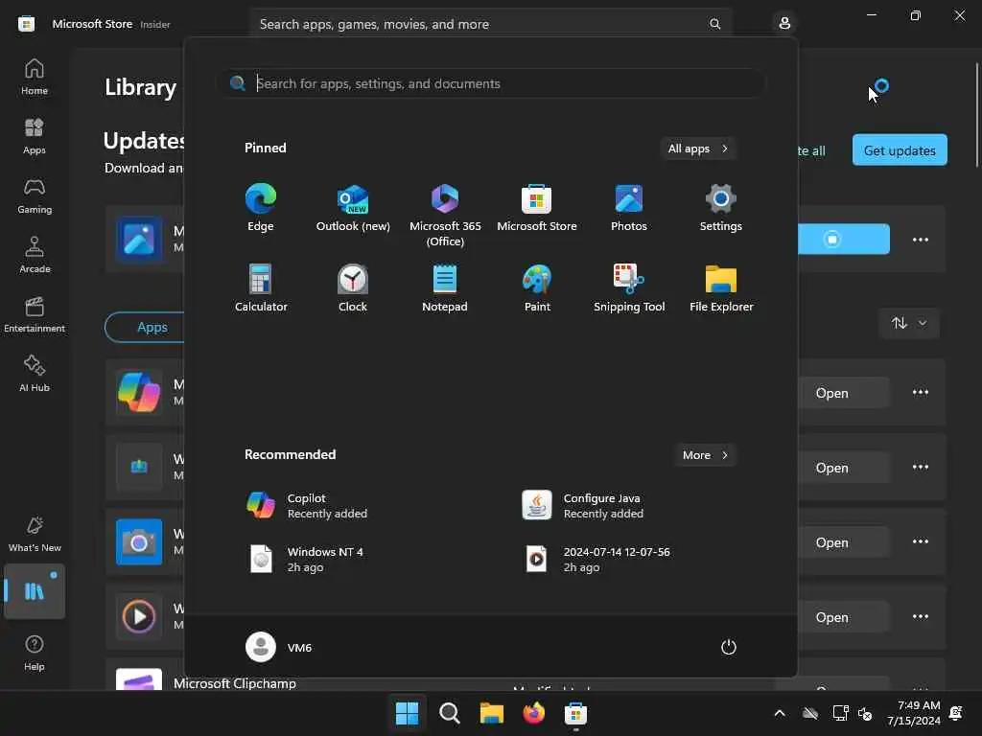Open VM6 user account menu
982x736 pixels.
[279, 647]
